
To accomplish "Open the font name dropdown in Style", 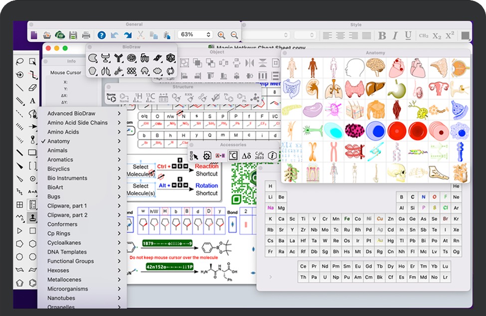I will pyautogui.click(x=265, y=35).
